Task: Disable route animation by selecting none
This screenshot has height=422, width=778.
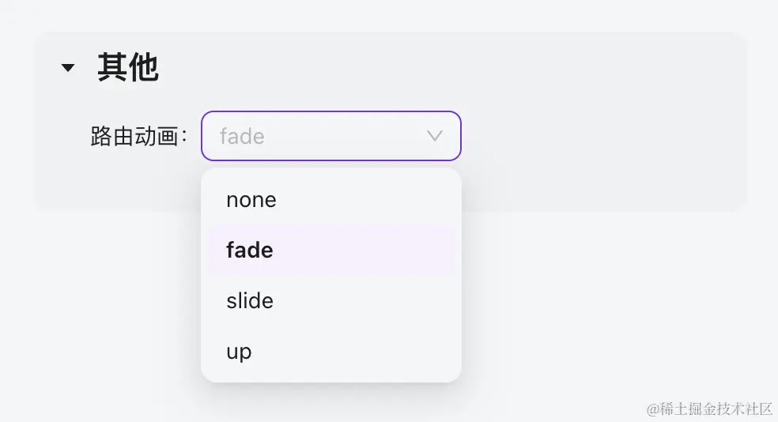Action: [x=251, y=200]
